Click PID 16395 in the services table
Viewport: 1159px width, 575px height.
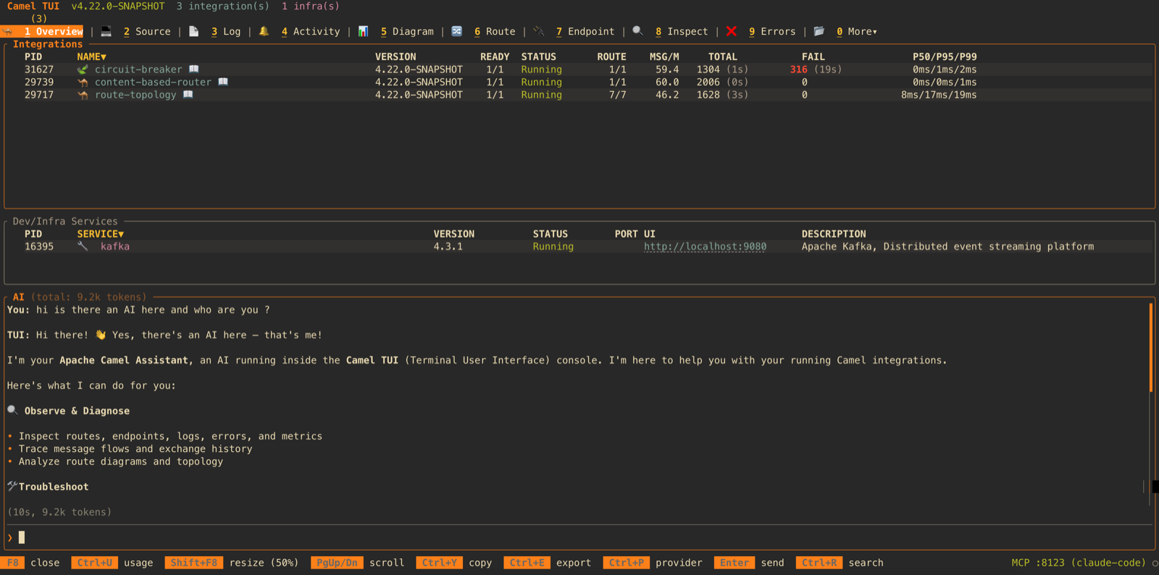39,247
